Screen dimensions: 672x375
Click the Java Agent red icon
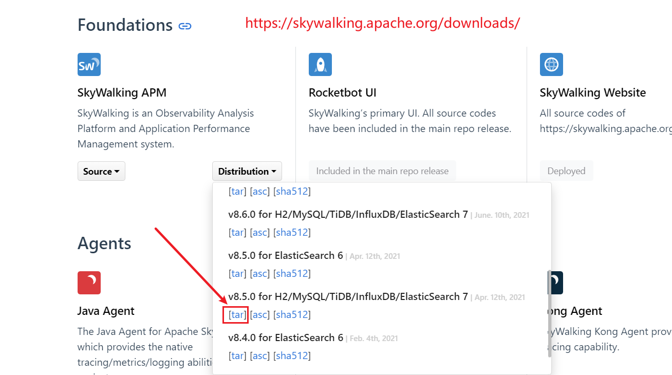coord(89,283)
